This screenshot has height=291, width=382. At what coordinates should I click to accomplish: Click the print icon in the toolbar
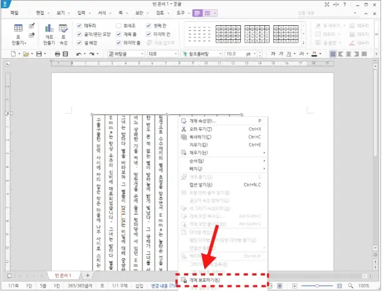coord(57,54)
